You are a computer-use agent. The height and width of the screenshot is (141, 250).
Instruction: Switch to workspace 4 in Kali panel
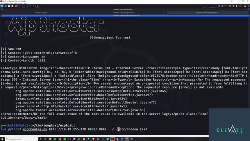click(x=34, y=6)
